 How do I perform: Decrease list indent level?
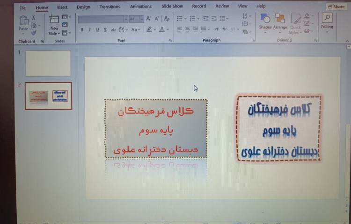(206, 19)
